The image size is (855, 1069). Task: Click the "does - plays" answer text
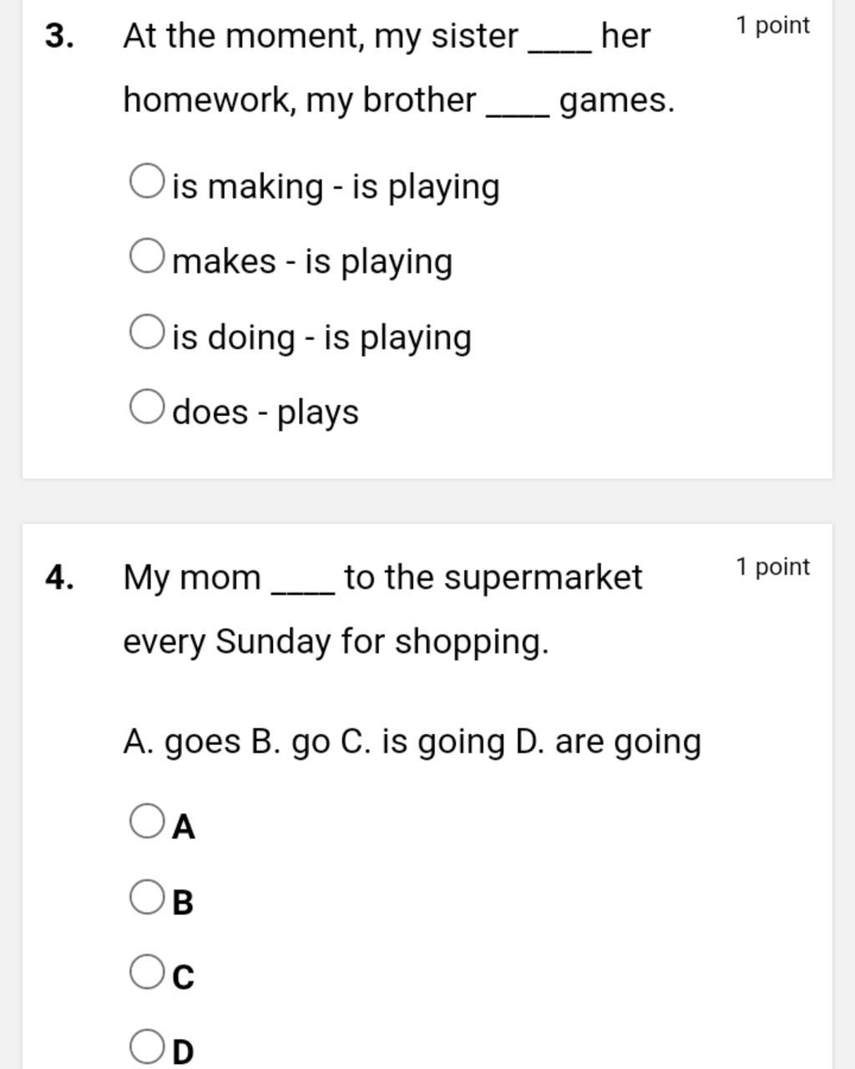[x=266, y=412]
